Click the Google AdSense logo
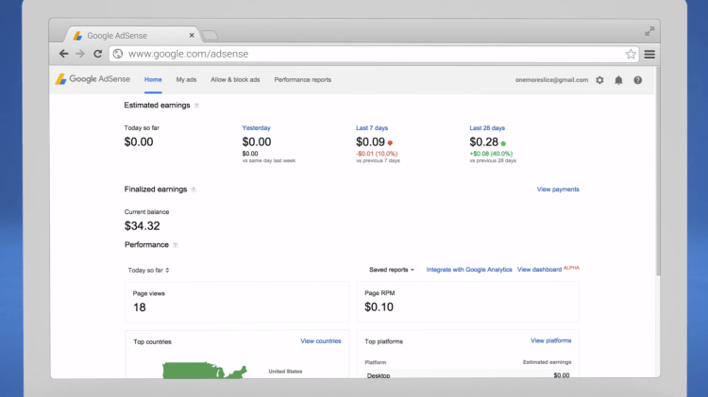This screenshot has width=708, height=397. pyautogui.click(x=93, y=79)
